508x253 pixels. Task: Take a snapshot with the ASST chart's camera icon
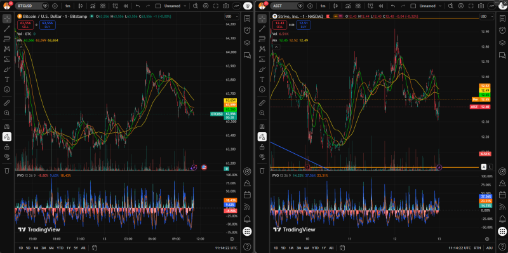click(x=481, y=6)
